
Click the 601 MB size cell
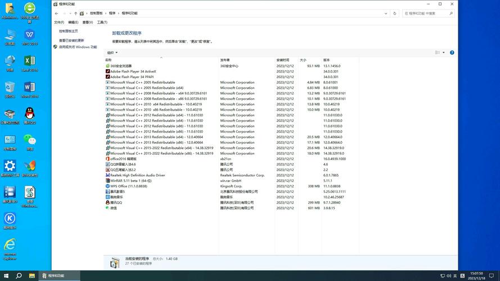tap(313, 208)
